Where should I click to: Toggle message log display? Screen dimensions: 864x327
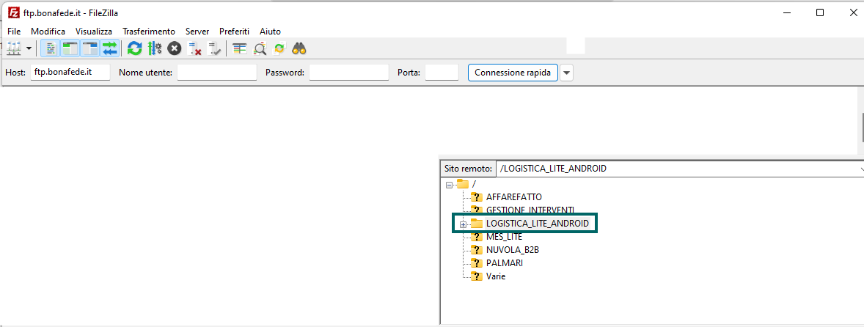click(x=50, y=48)
